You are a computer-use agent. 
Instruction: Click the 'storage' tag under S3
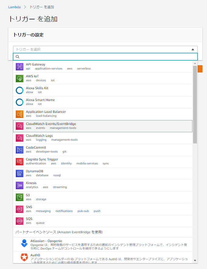(x=41, y=199)
